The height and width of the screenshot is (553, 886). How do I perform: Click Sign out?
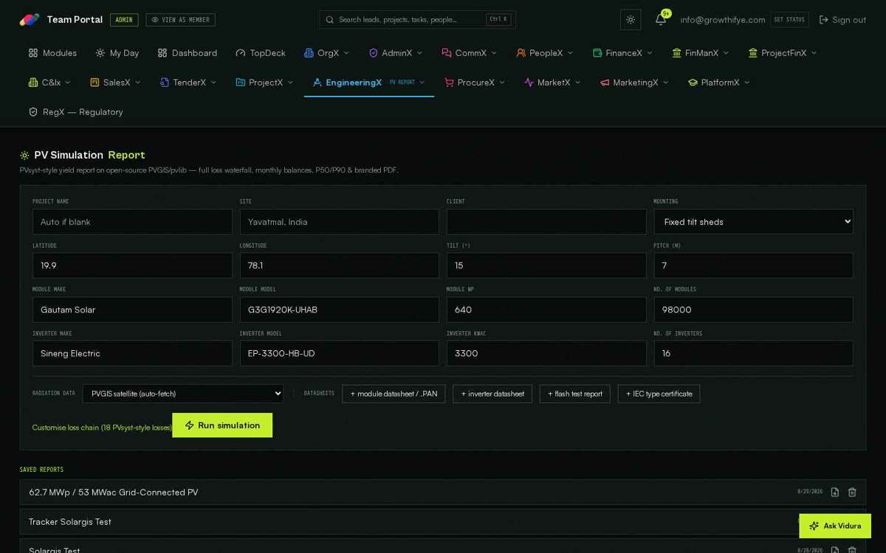[842, 20]
